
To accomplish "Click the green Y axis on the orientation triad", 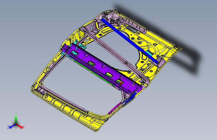I will click(16, 120).
